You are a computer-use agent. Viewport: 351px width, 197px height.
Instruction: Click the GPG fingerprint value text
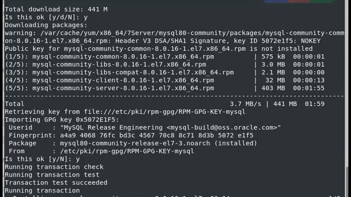(157, 135)
